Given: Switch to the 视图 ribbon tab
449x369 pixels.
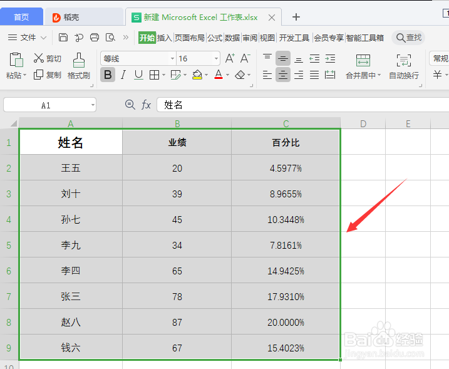Looking at the screenshot, I should click(267, 38).
